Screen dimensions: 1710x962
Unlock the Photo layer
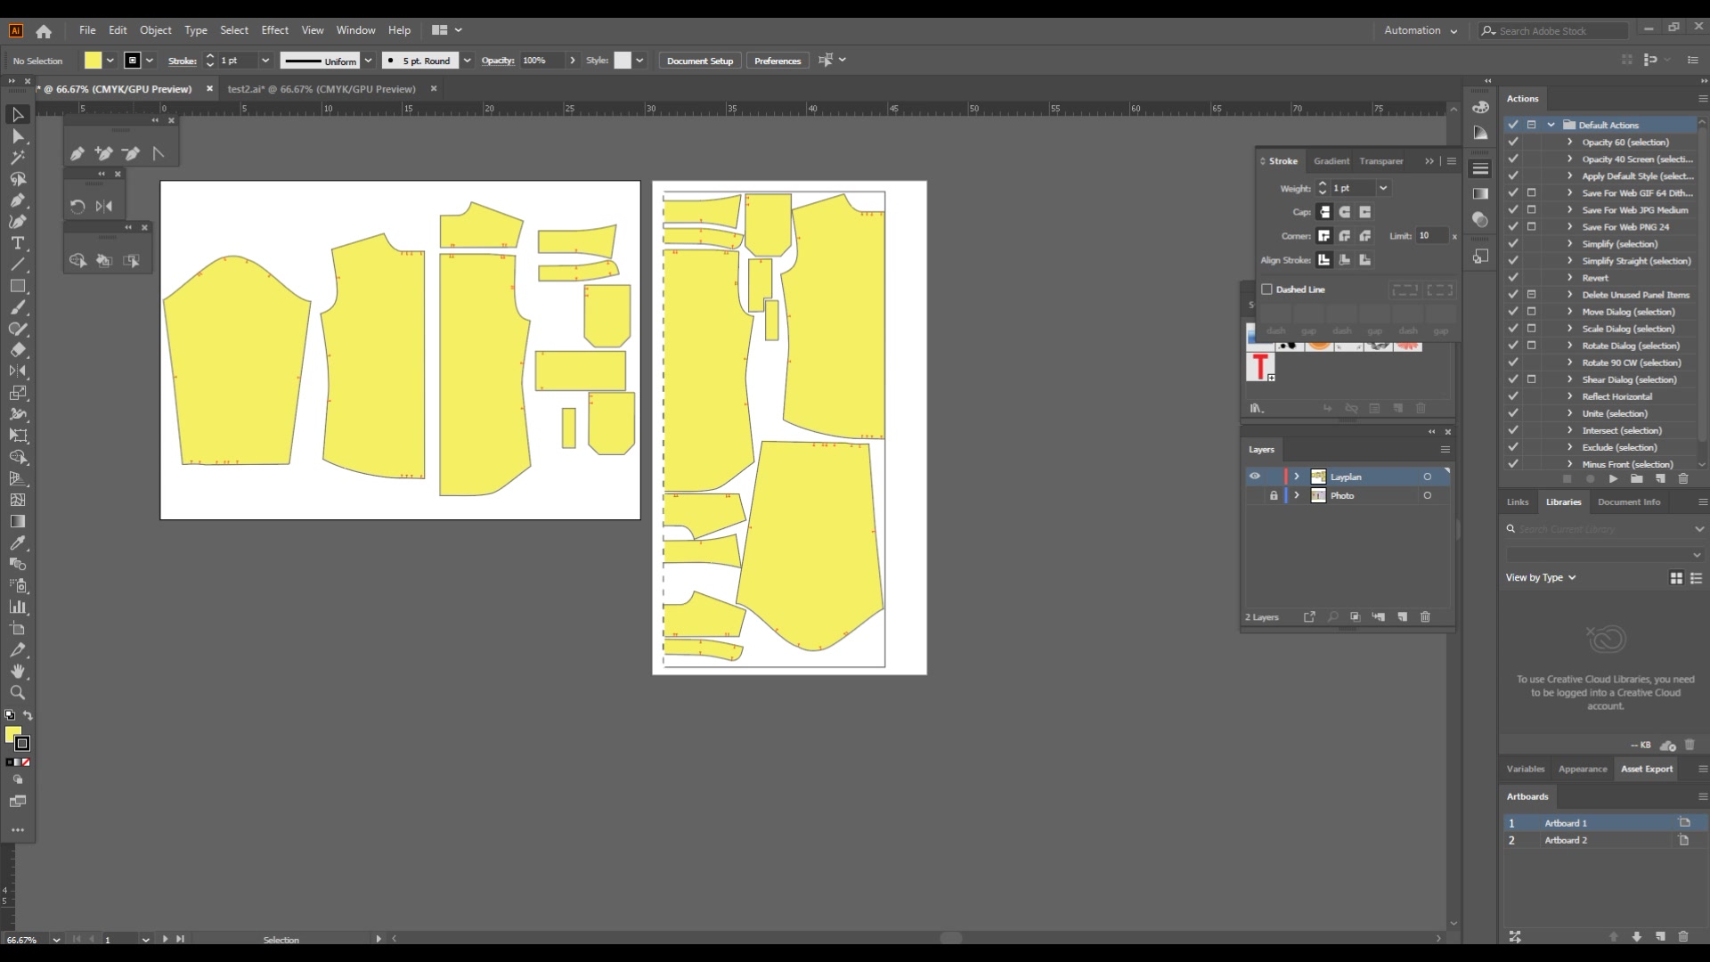1274,495
